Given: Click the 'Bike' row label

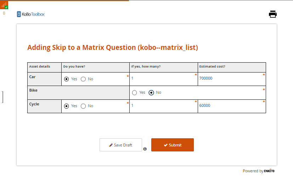Looking at the screenshot, I should pos(33,90).
